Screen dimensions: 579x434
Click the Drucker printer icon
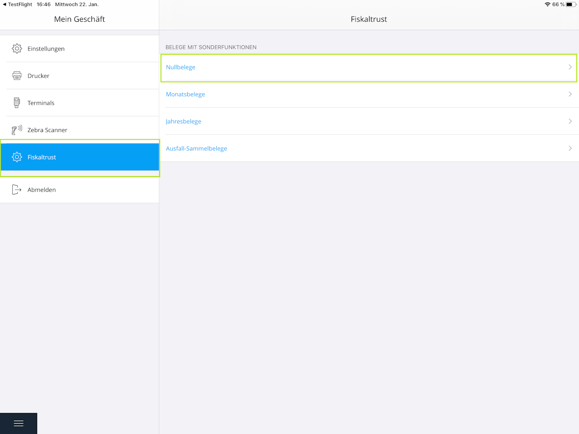pyautogui.click(x=17, y=75)
